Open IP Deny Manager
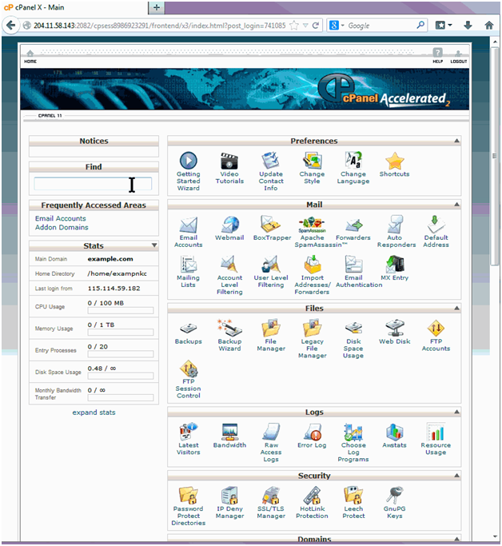502x546 pixels. [229, 503]
